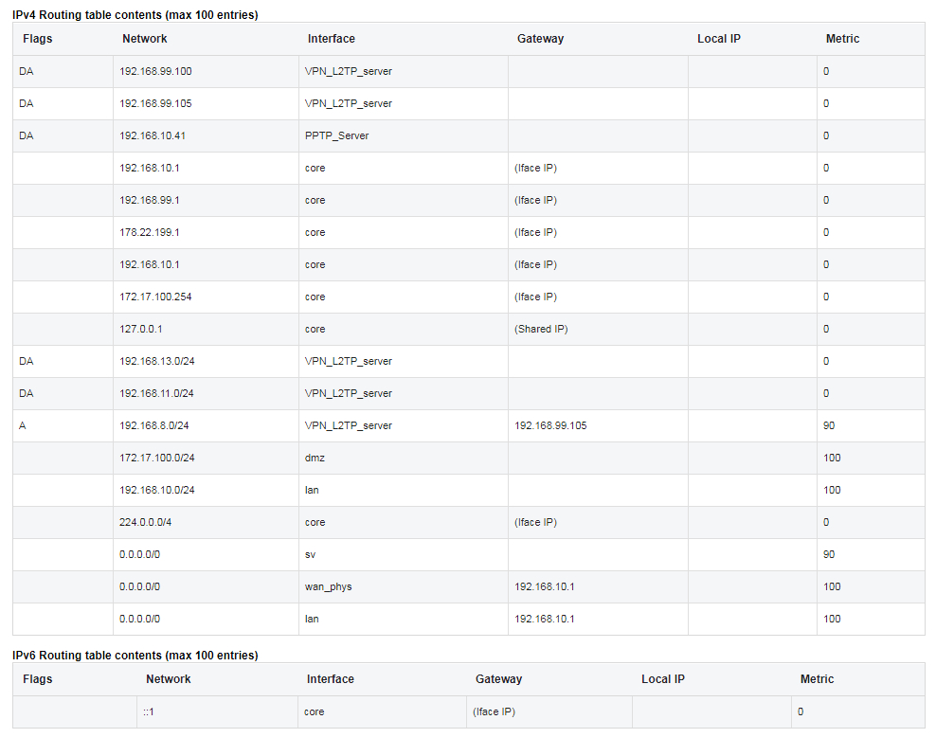This screenshot has width=936, height=738.
Task: Select the dmz interface cell
Action: [314, 459]
